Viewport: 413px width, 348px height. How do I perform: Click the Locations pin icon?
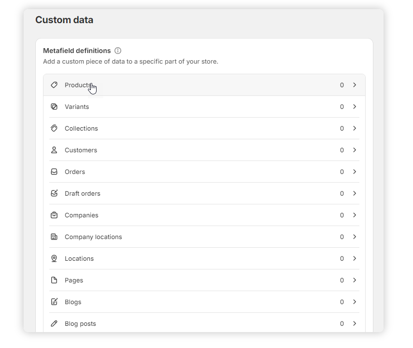point(54,258)
